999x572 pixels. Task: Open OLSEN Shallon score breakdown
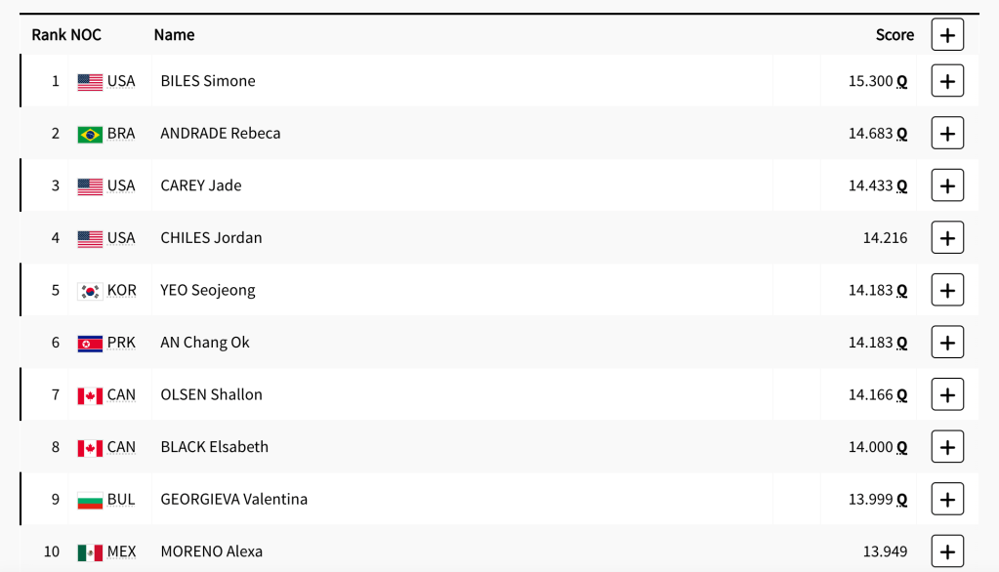point(947,394)
